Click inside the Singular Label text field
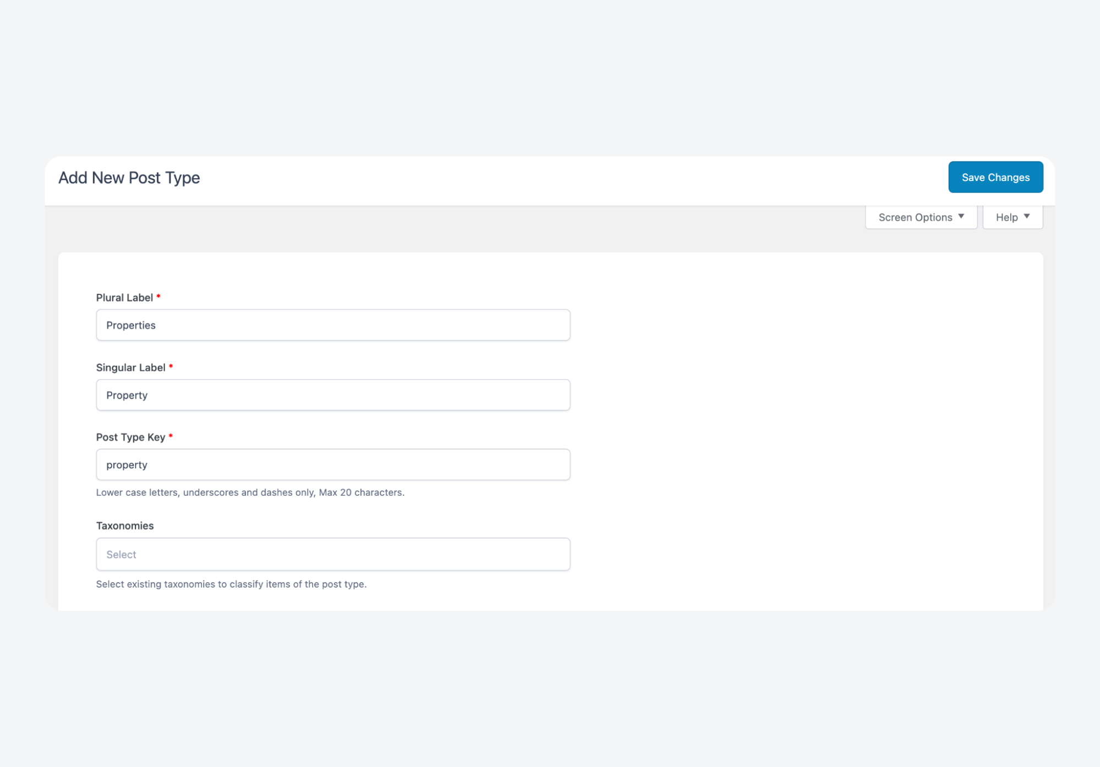This screenshot has height=767, width=1100. point(333,395)
